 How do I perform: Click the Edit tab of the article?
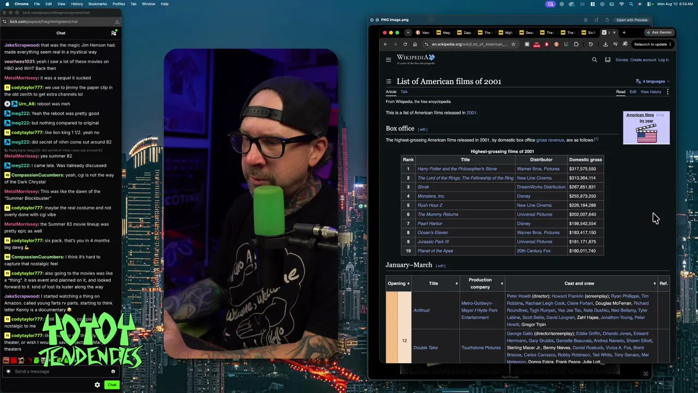click(633, 92)
